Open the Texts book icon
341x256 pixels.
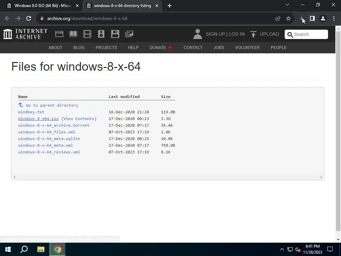pyautogui.click(x=73, y=34)
